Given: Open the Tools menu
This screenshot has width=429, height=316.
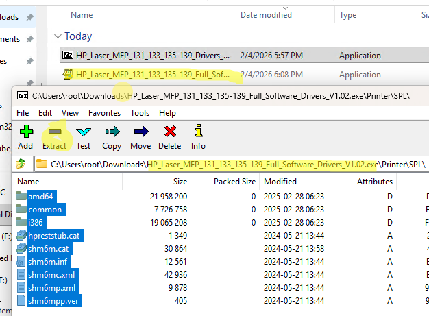Looking at the screenshot, I should 140,112.
